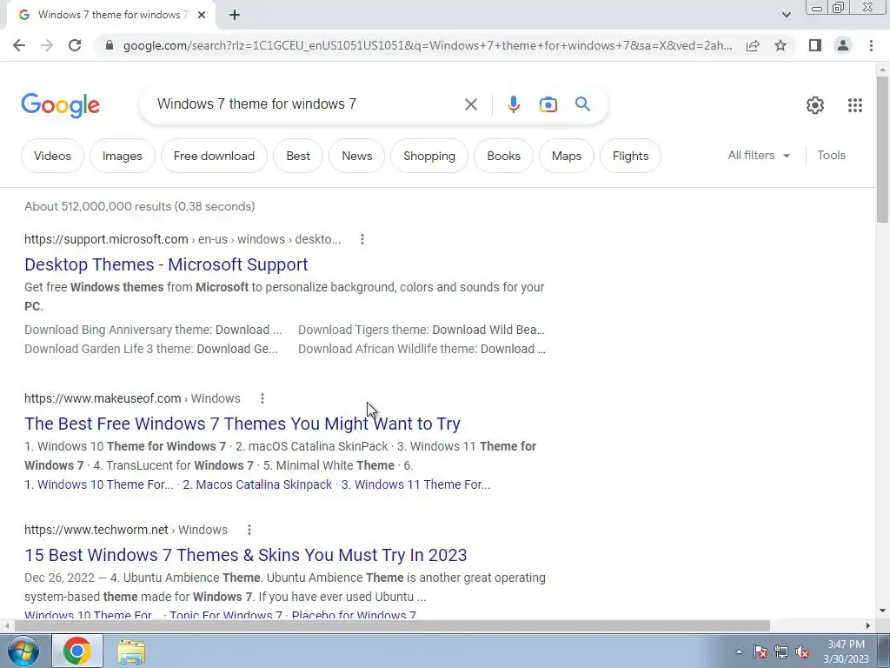Screen dimensions: 890x668
Task: Open Action Center flag icon
Action: tap(760, 651)
